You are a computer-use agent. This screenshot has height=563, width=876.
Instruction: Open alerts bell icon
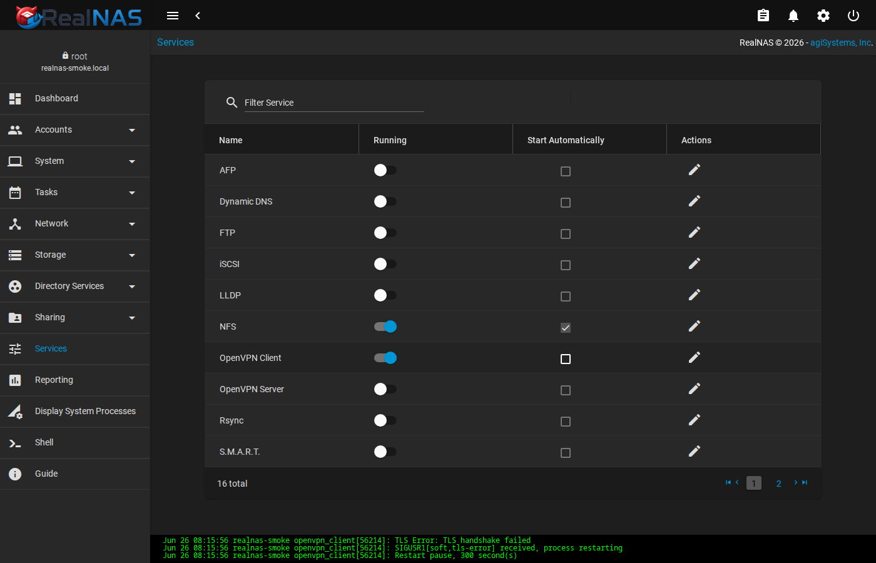(793, 16)
